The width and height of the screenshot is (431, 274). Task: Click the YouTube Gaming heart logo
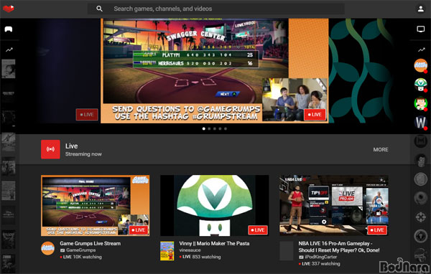(9, 9)
